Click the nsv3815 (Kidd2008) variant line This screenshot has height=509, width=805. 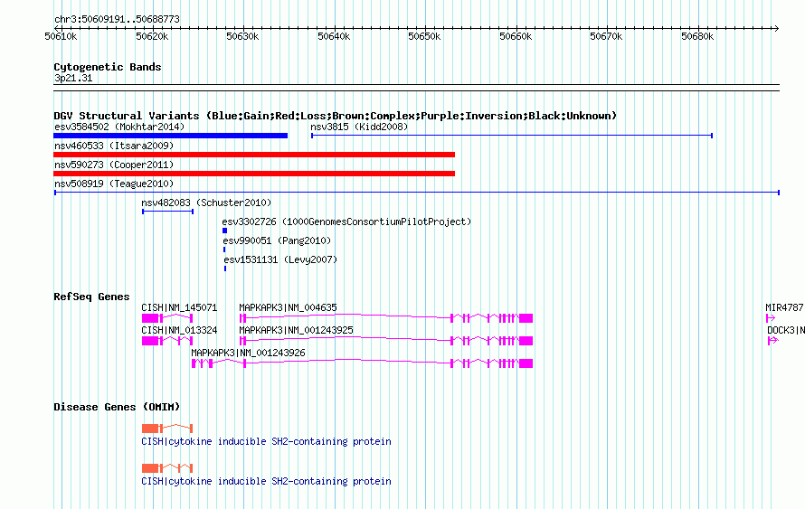coord(512,136)
